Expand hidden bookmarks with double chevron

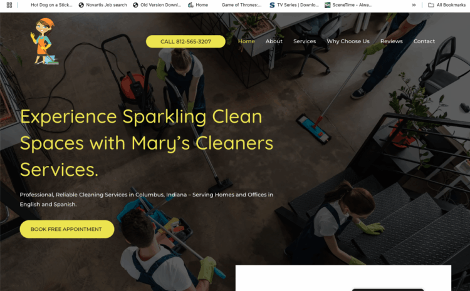point(414,5)
